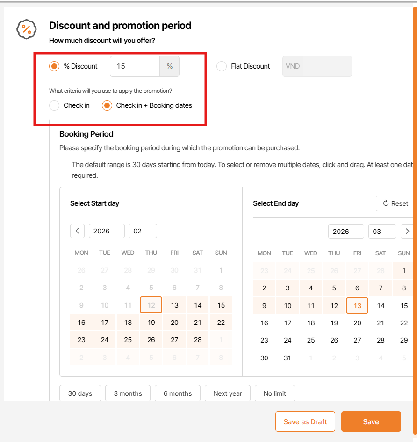This screenshot has width=417, height=442.
Task: Choose the Check in criteria only
Action: click(55, 105)
